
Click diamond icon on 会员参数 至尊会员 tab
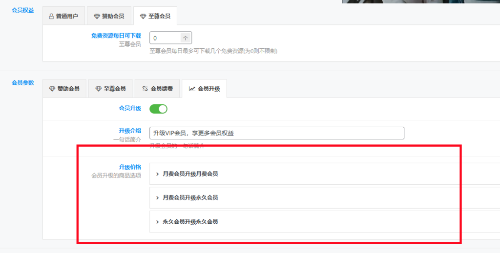pos(99,89)
